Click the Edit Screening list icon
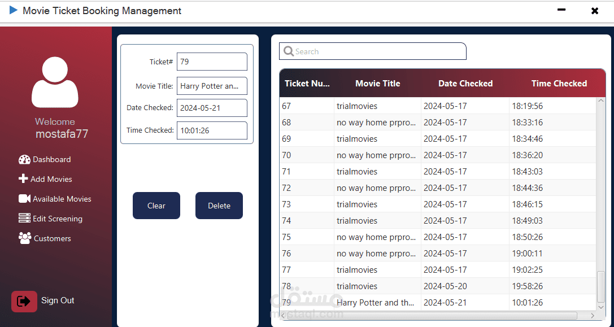 [x=24, y=218]
